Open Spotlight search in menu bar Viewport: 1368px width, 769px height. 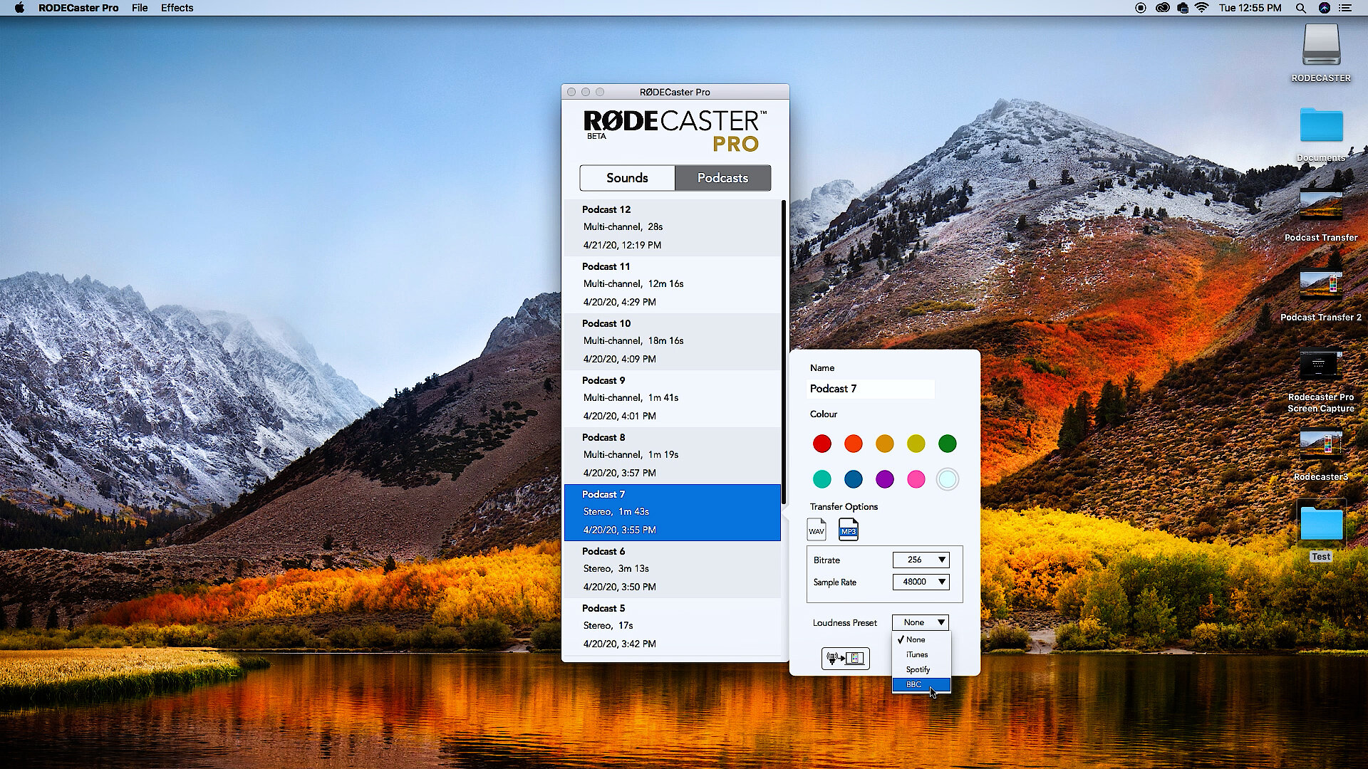coord(1301,8)
